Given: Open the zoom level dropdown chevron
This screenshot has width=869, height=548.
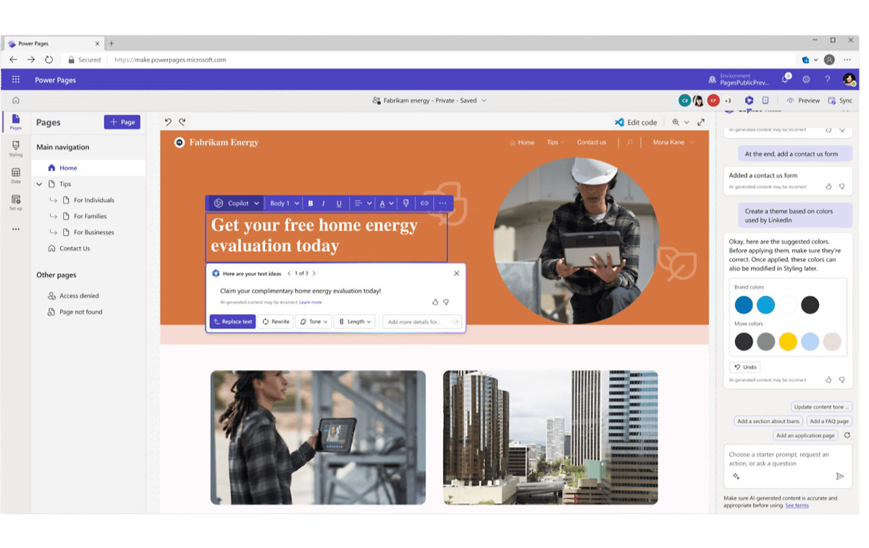Looking at the screenshot, I should (687, 122).
